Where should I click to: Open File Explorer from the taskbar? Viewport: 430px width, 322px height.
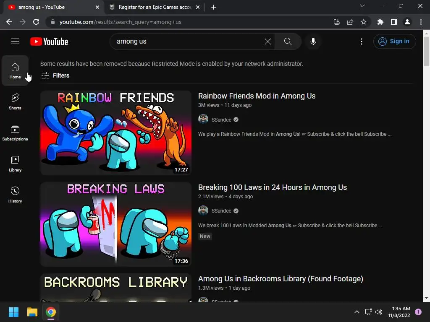pos(32,312)
